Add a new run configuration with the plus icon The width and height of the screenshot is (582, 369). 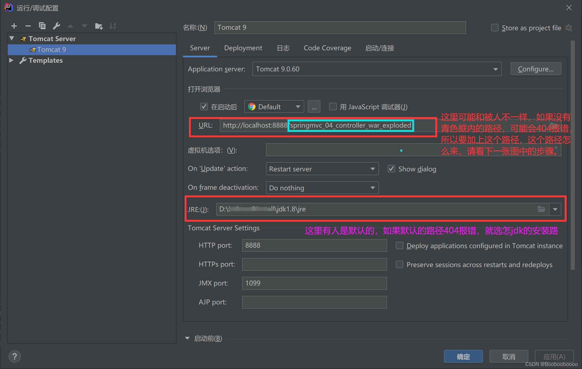[x=14, y=26]
